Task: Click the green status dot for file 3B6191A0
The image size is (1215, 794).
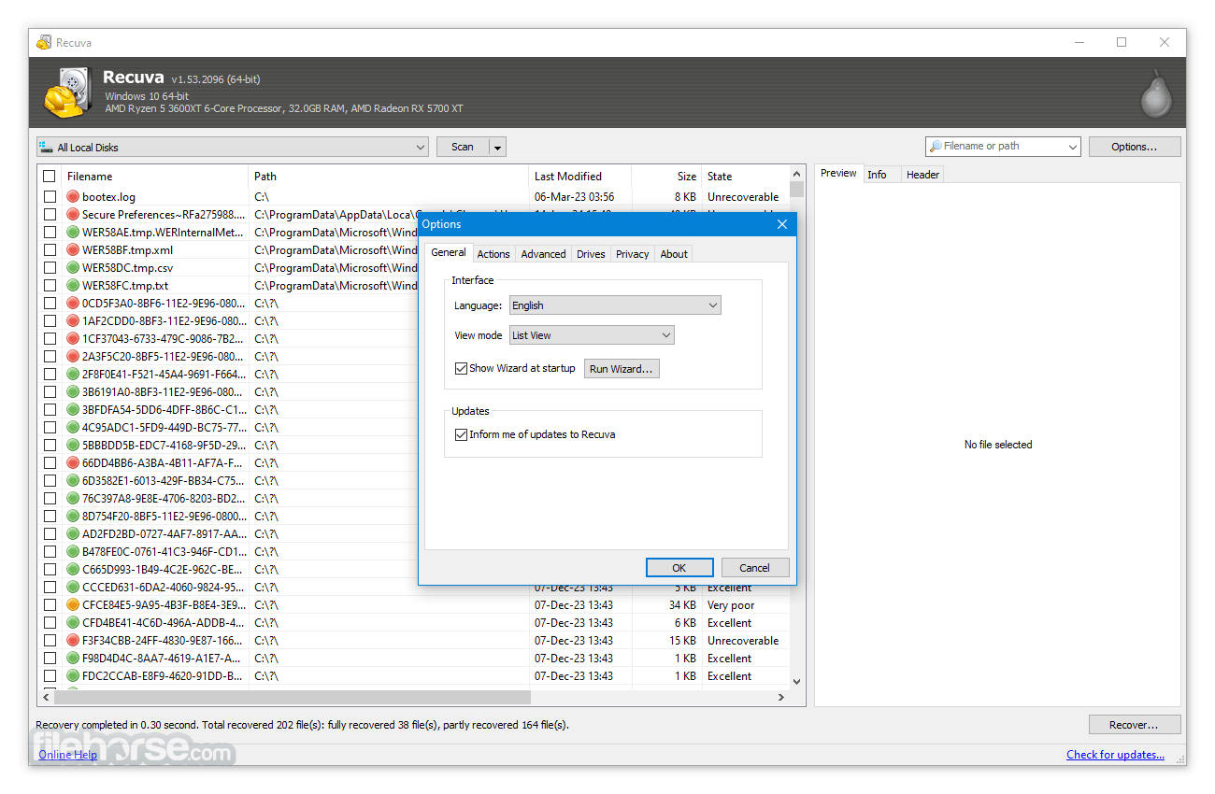Action: point(73,392)
